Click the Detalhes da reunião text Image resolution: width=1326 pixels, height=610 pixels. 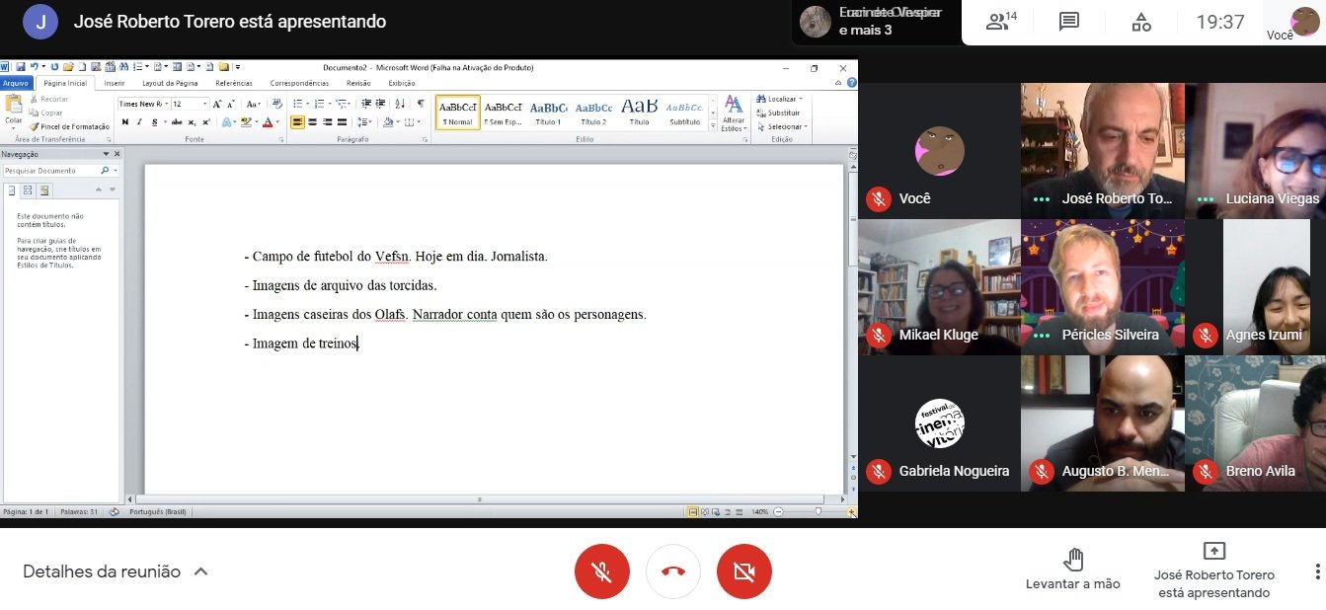pyautogui.click(x=102, y=572)
